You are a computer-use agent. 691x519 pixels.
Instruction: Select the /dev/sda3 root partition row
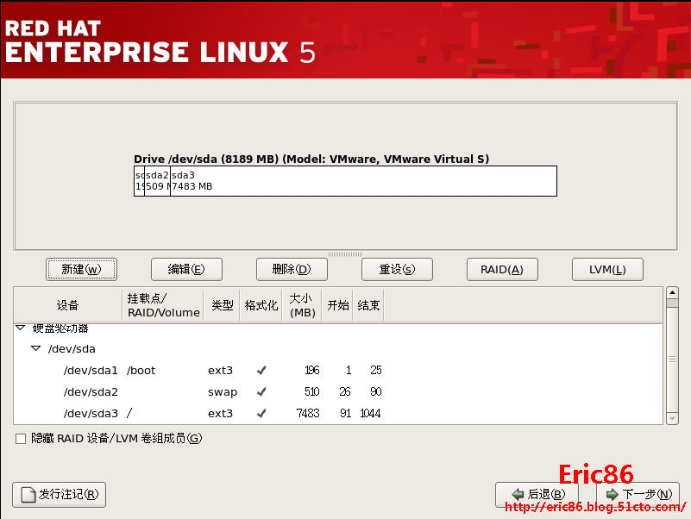[x=338, y=413]
